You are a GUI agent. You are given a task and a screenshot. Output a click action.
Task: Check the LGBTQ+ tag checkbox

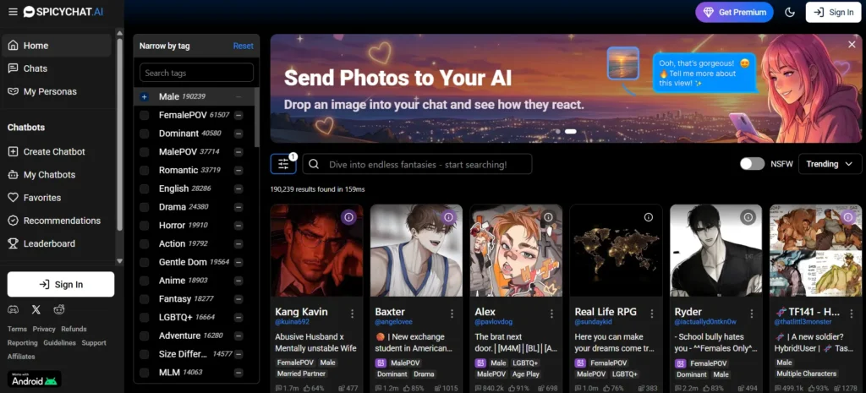click(x=144, y=318)
